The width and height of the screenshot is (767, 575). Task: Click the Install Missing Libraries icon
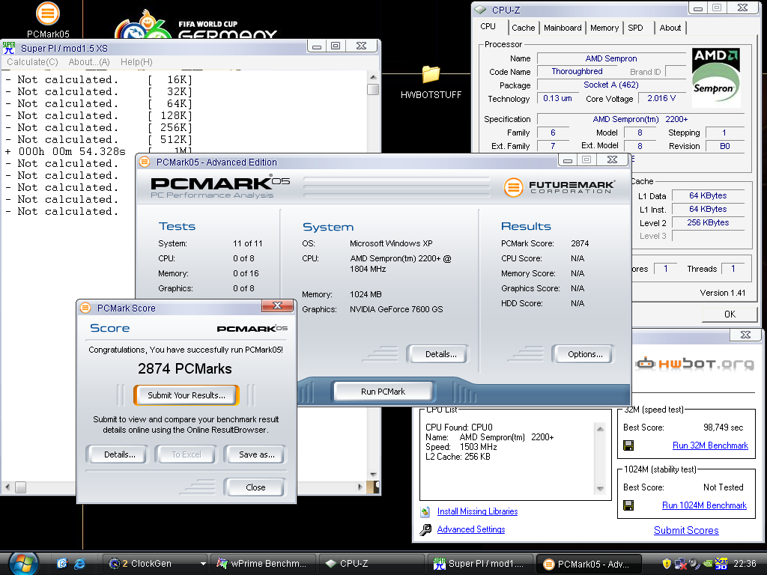tap(425, 511)
